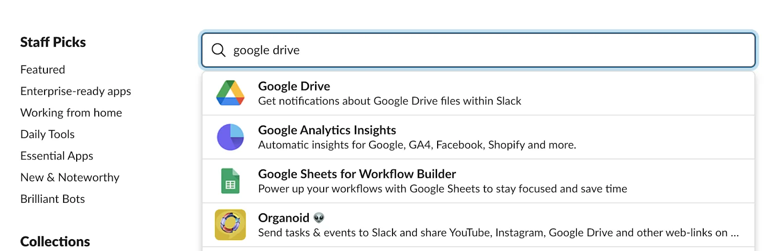The height and width of the screenshot is (251, 766).
Task: Open the Essential Apps category
Action: [x=56, y=156]
